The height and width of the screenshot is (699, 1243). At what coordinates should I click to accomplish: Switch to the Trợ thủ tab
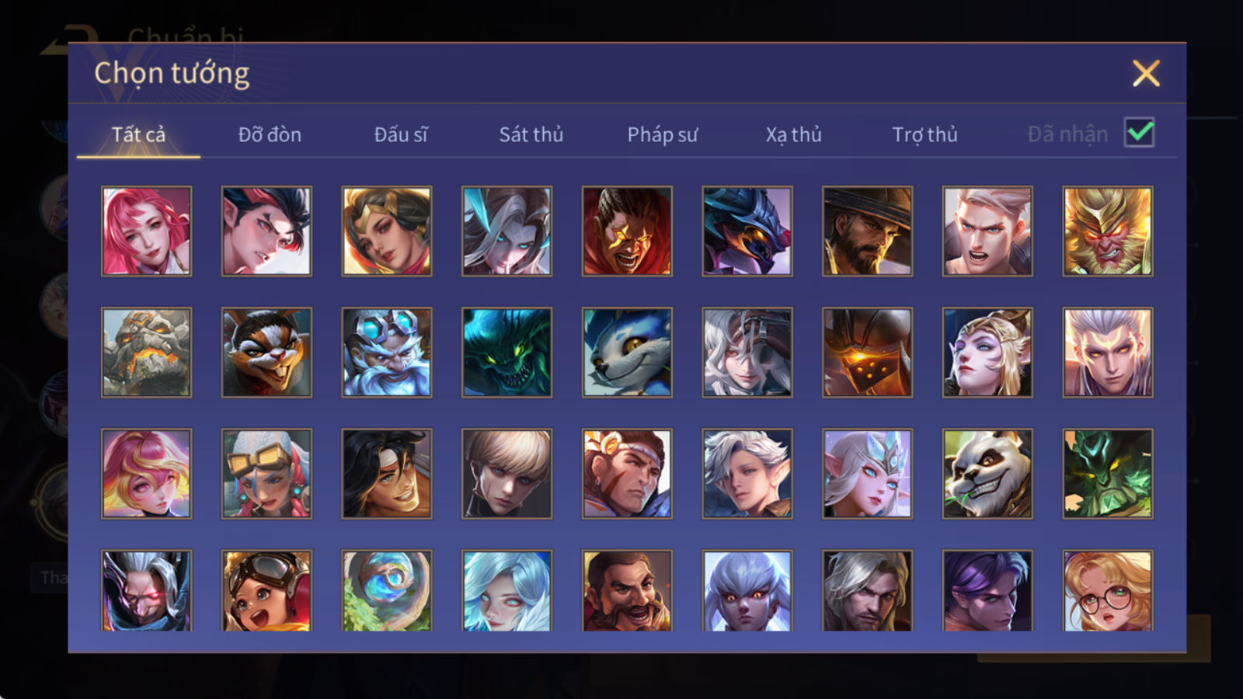(x=924, y=134)
